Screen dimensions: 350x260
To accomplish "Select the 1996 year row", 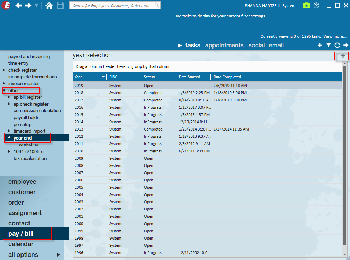I will 208,253.
